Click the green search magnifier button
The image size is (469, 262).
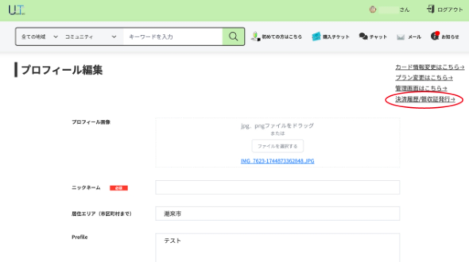pos(233,37)
